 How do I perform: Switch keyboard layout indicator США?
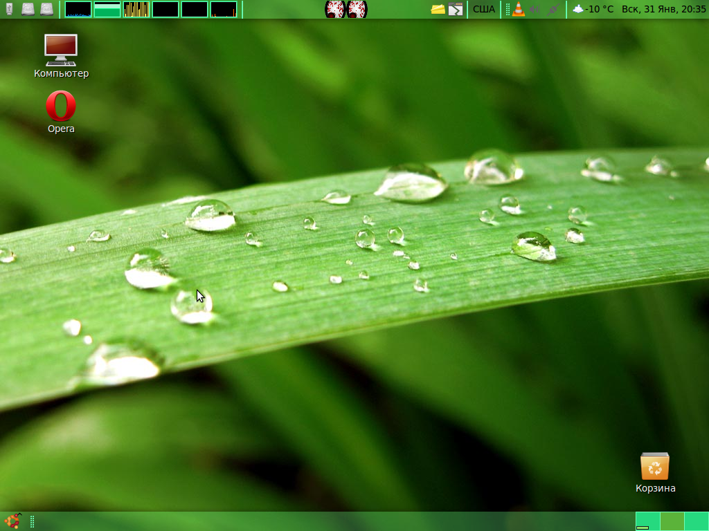click(x=484, y=9)
